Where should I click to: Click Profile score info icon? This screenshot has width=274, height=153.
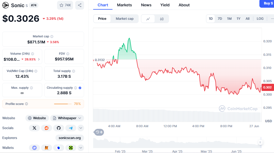click(x=26, y=104)
